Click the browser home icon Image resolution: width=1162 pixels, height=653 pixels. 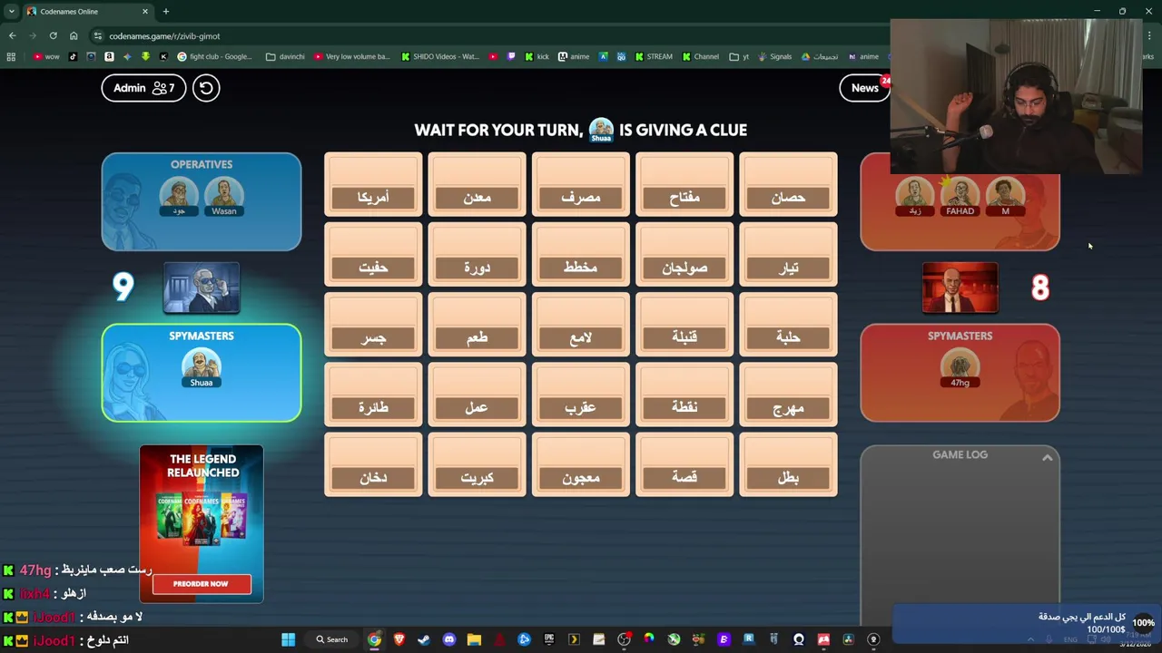point(74,36)
